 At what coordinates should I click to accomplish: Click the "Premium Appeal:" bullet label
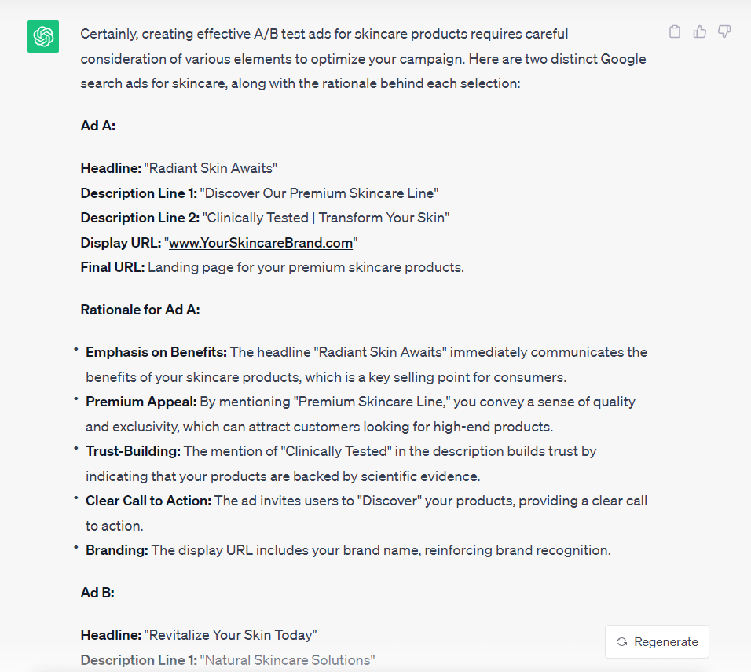[141, 402]
